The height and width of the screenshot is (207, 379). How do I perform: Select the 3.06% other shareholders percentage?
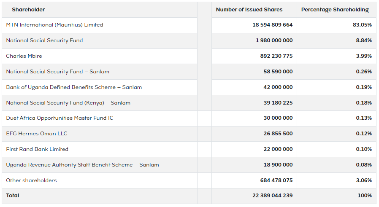pyautogui.click(x=364, y=180)
